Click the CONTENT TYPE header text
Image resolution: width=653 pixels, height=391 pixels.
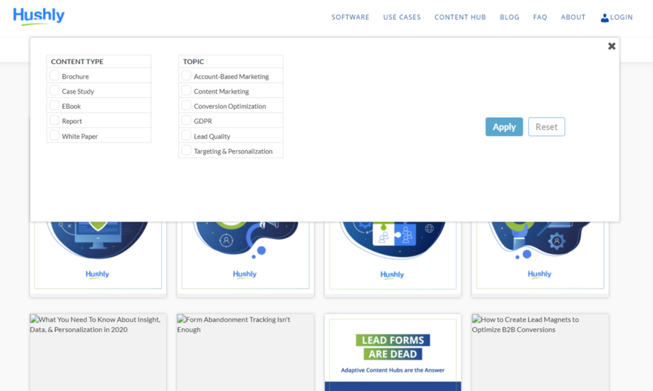(x=77, y=62)
